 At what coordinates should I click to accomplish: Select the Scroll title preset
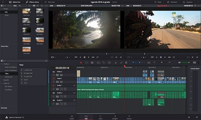click(26, 79)
